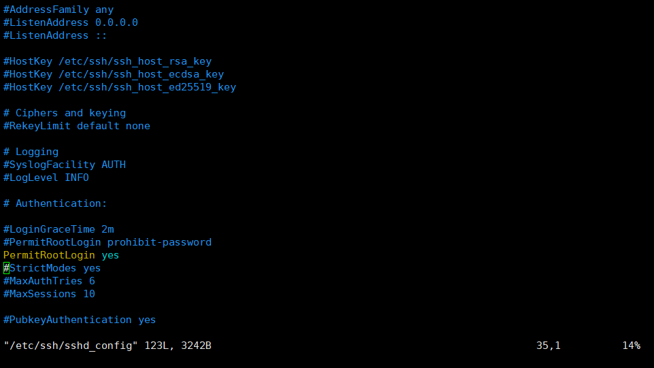Screen dimensions: 654x368
Task: Place cursor on the green 'yes' value
Action: 110,255
